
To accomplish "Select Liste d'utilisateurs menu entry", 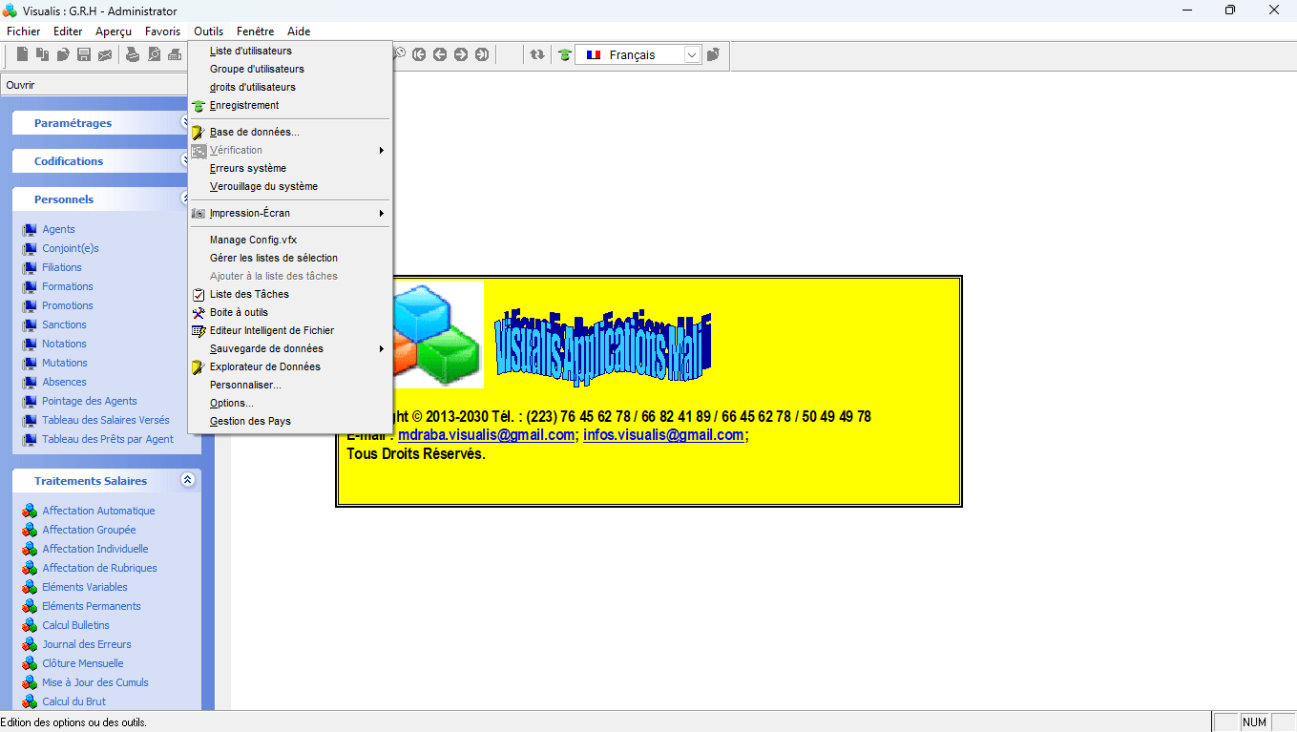I will (290, 51).
